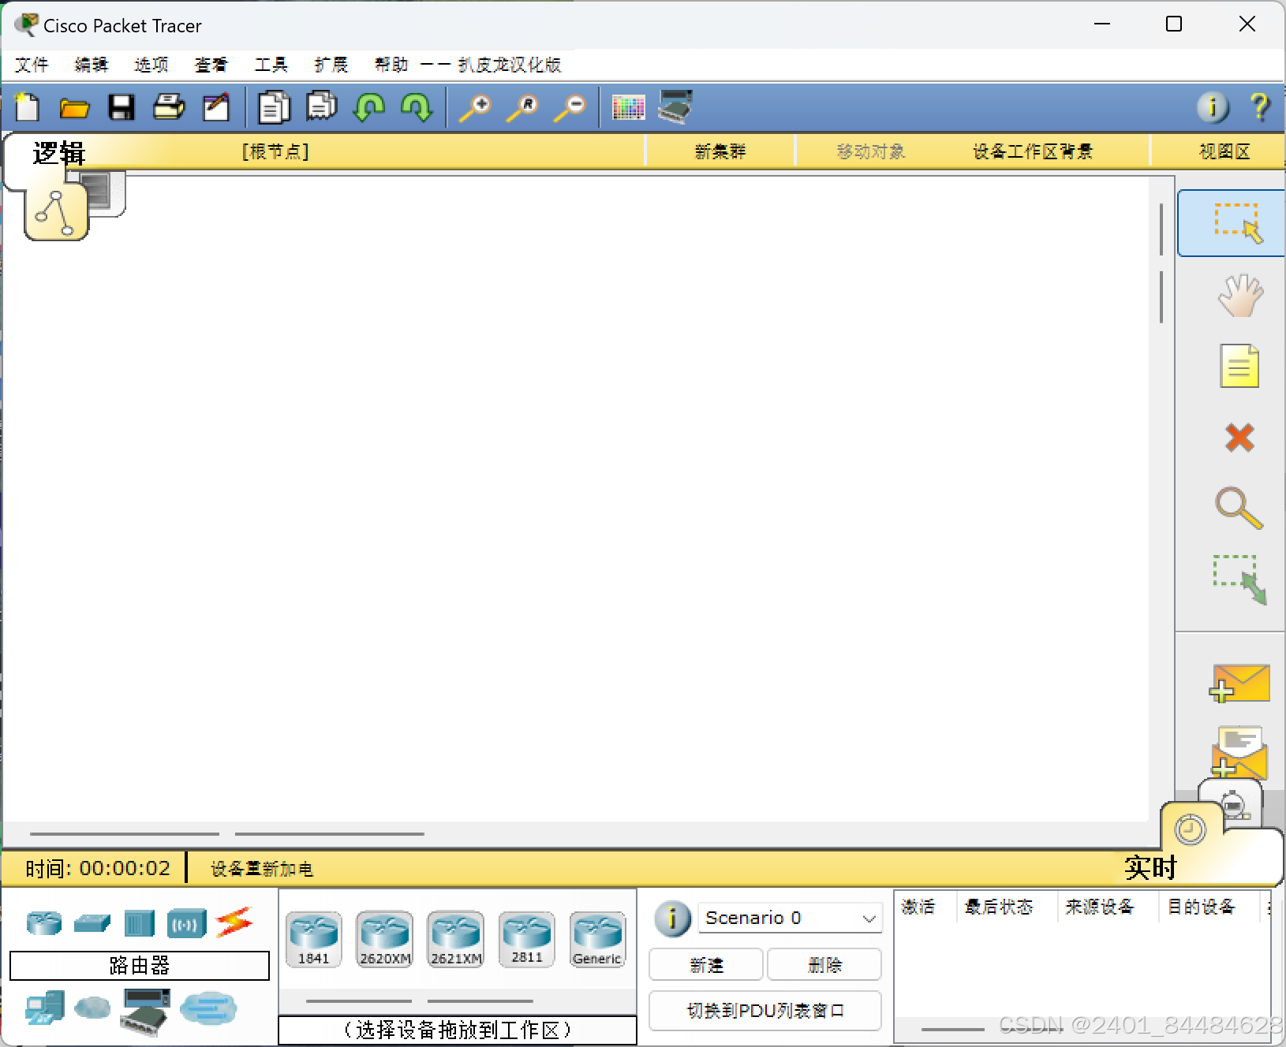This screenshot has width=1286, height=1047.
Task: Add a complex PDU envelope
Action: 1239,753
